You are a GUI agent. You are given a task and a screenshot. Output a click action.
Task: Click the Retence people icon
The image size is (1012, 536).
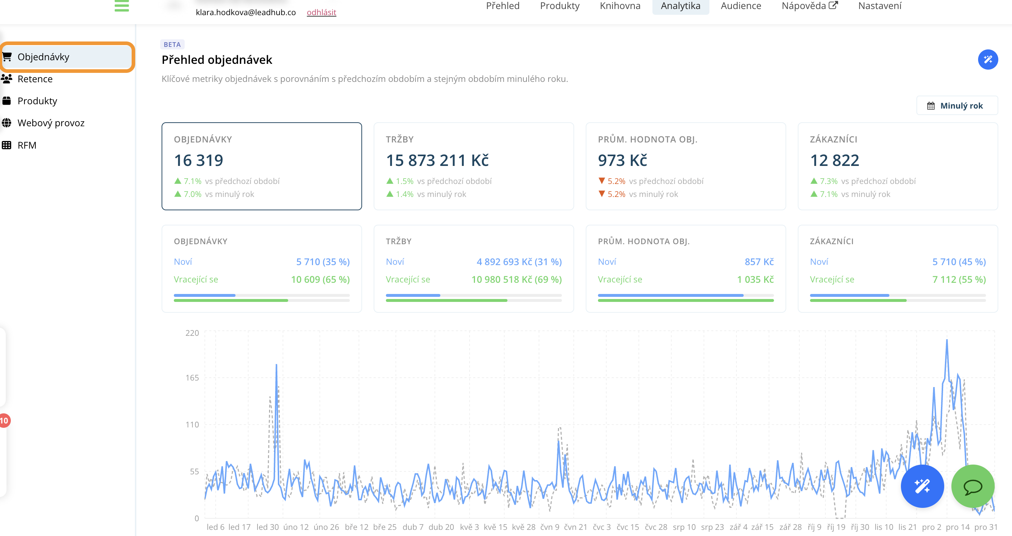(x=7, y=79)
